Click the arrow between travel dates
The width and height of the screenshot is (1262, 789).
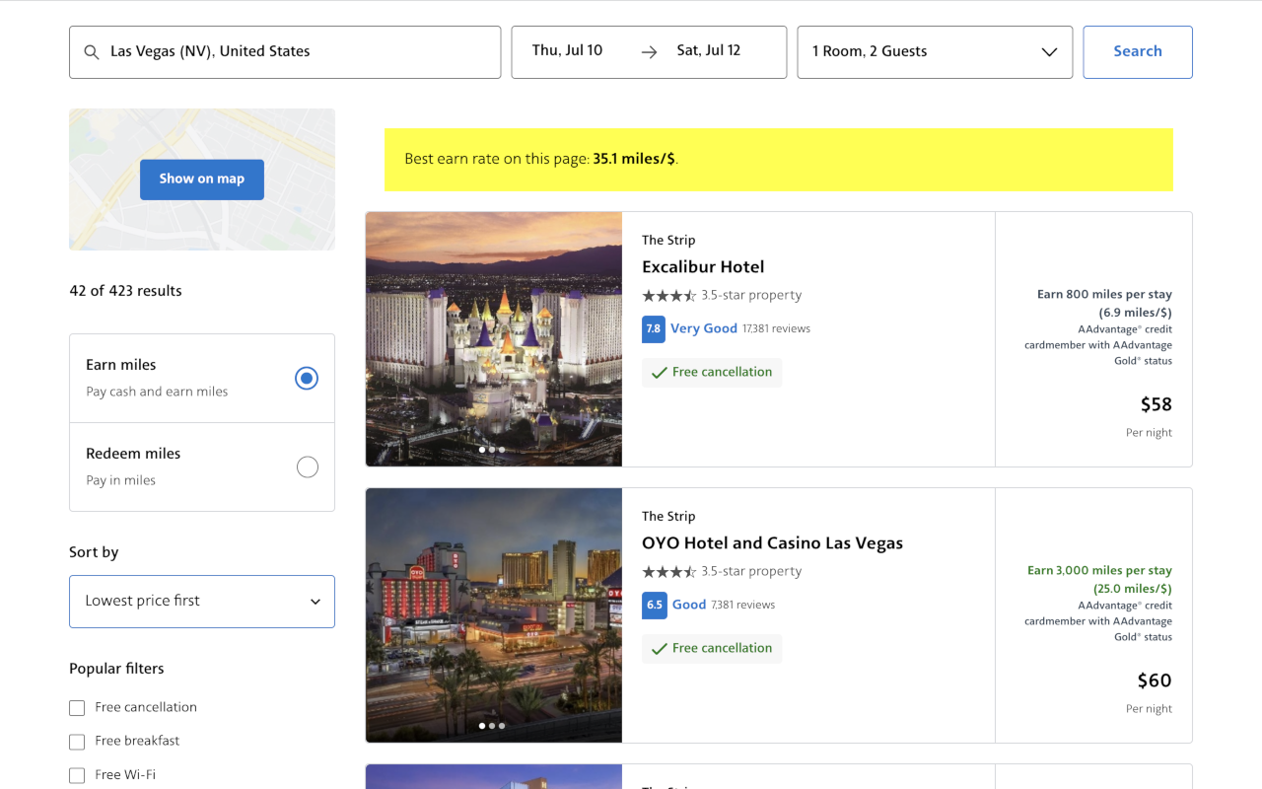[649, 52]
